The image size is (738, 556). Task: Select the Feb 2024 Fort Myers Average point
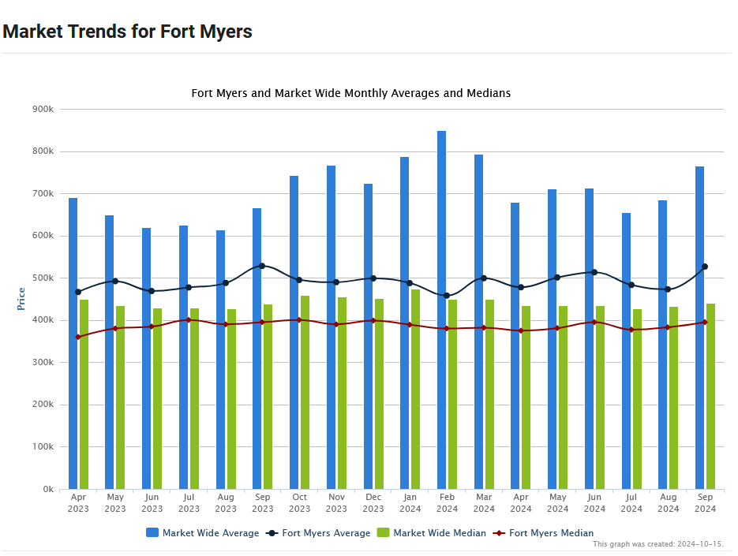tap(447, 296)
